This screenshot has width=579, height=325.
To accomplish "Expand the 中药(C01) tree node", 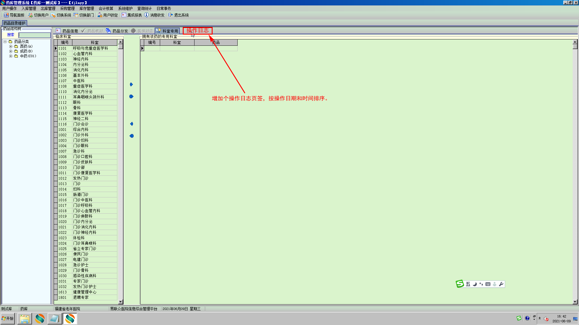I will point(11,56).
